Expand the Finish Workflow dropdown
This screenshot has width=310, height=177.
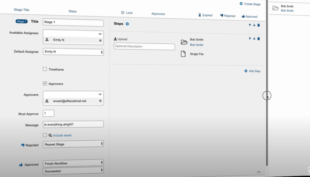pyautogui.click(x=73, y=163)
